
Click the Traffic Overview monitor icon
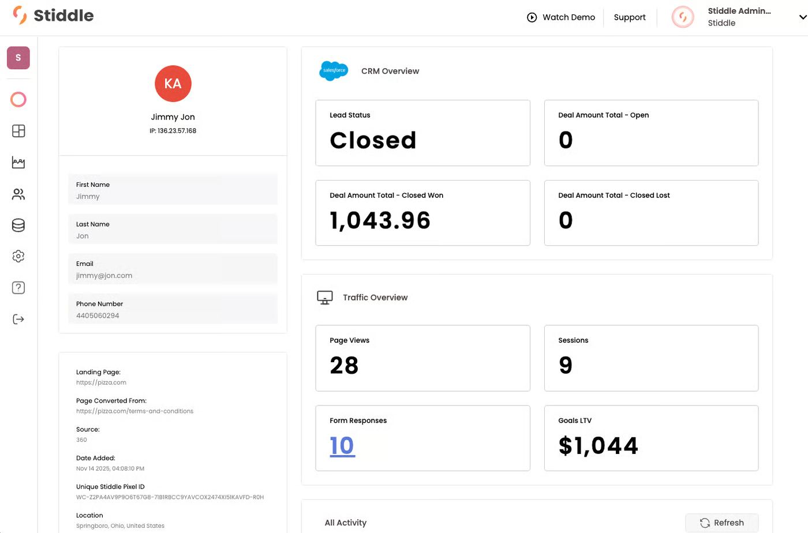pos(325,298)
